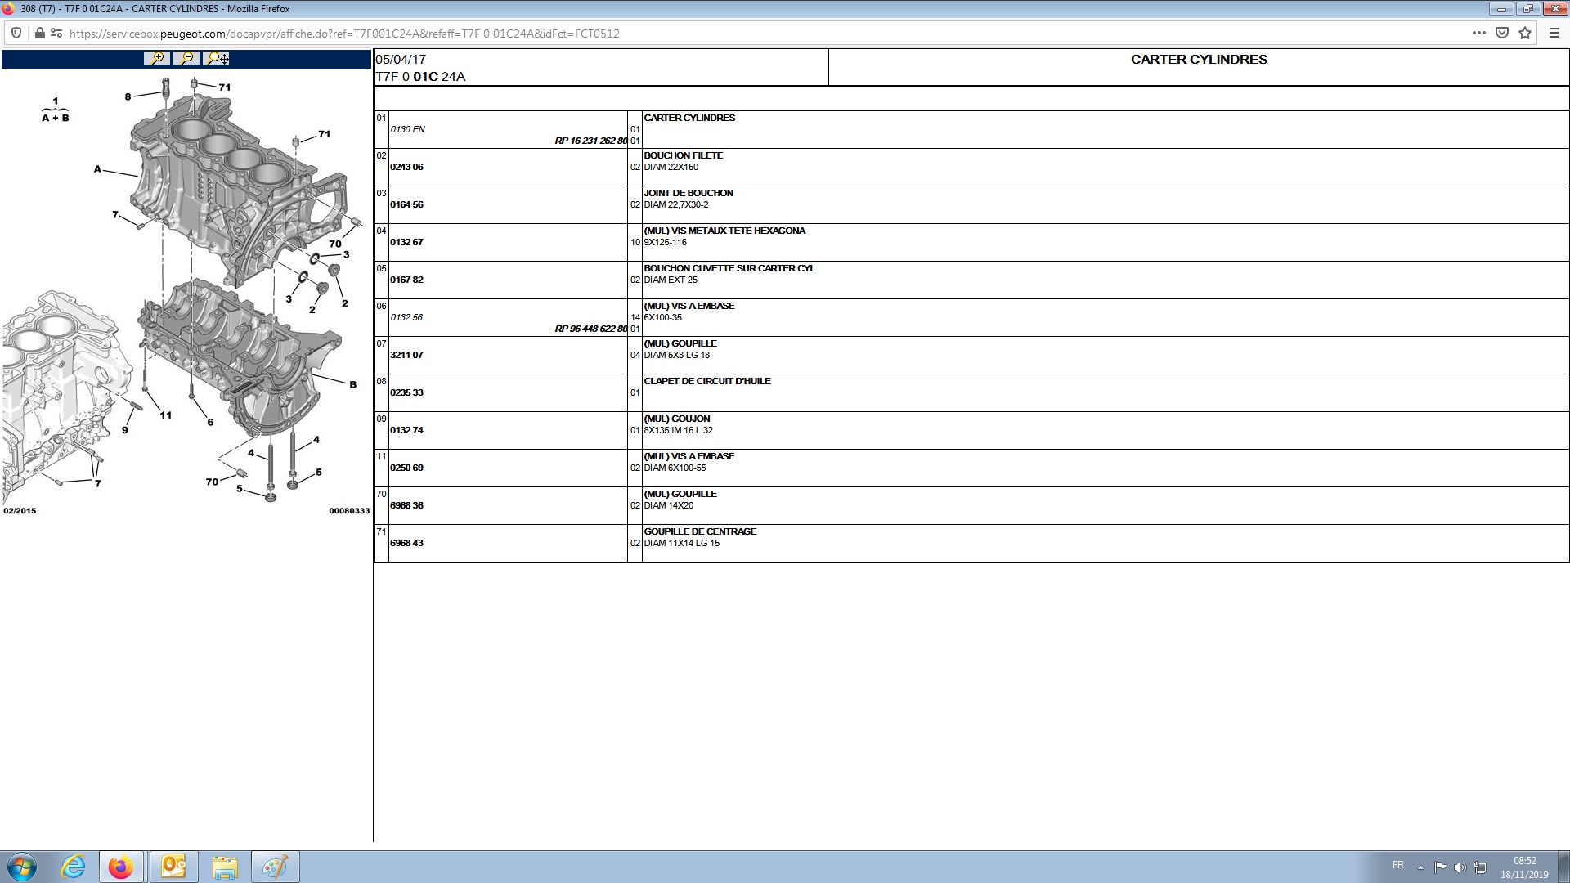Image resolution: width=1570 pixels, height=883 pixels.
Task: Select the magnifier pan/move tool
Action: [x=218, y=58]
